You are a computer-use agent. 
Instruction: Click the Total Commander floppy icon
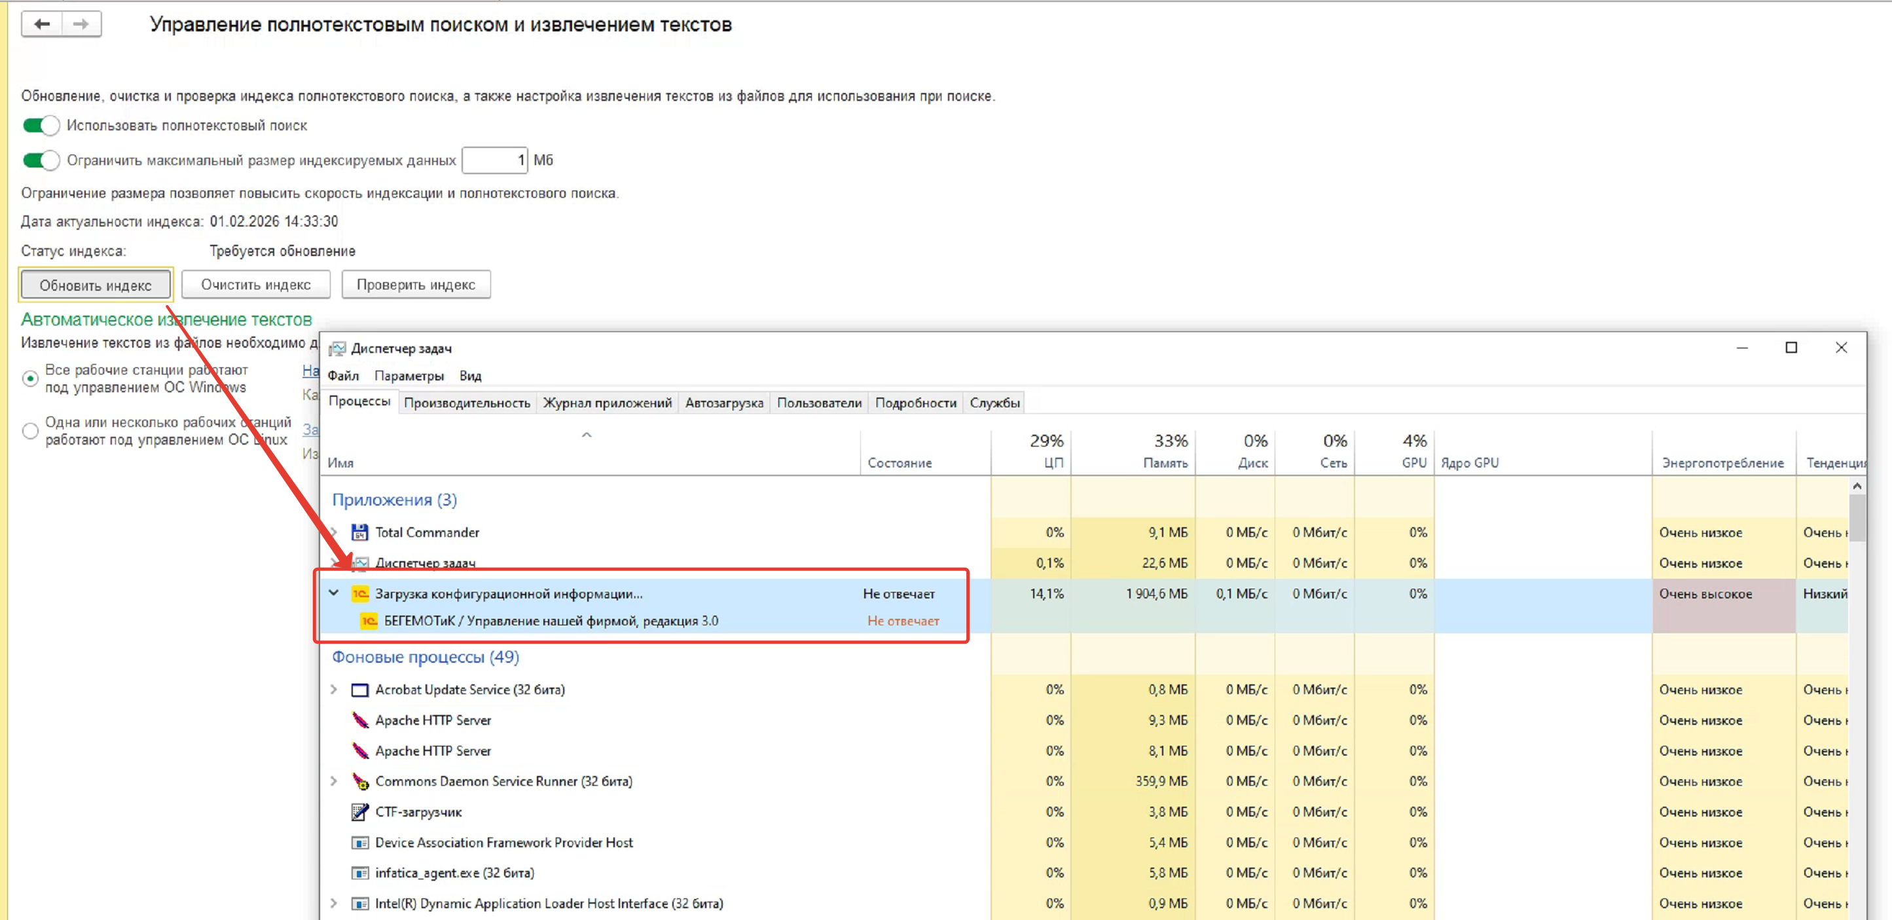point(359,532)
